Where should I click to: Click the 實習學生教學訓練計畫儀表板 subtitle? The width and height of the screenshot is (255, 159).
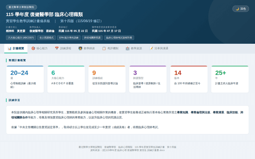28,21
